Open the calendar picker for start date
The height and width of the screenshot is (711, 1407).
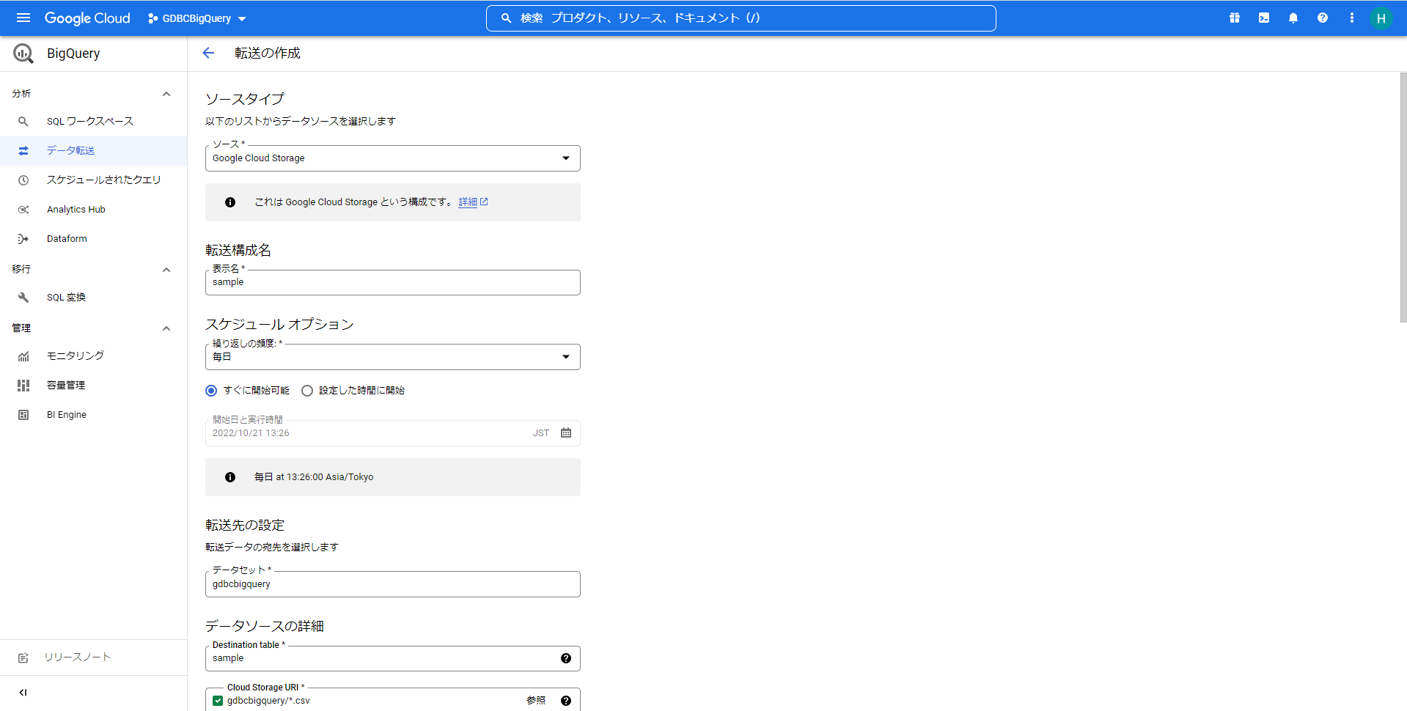coord(566,433)
